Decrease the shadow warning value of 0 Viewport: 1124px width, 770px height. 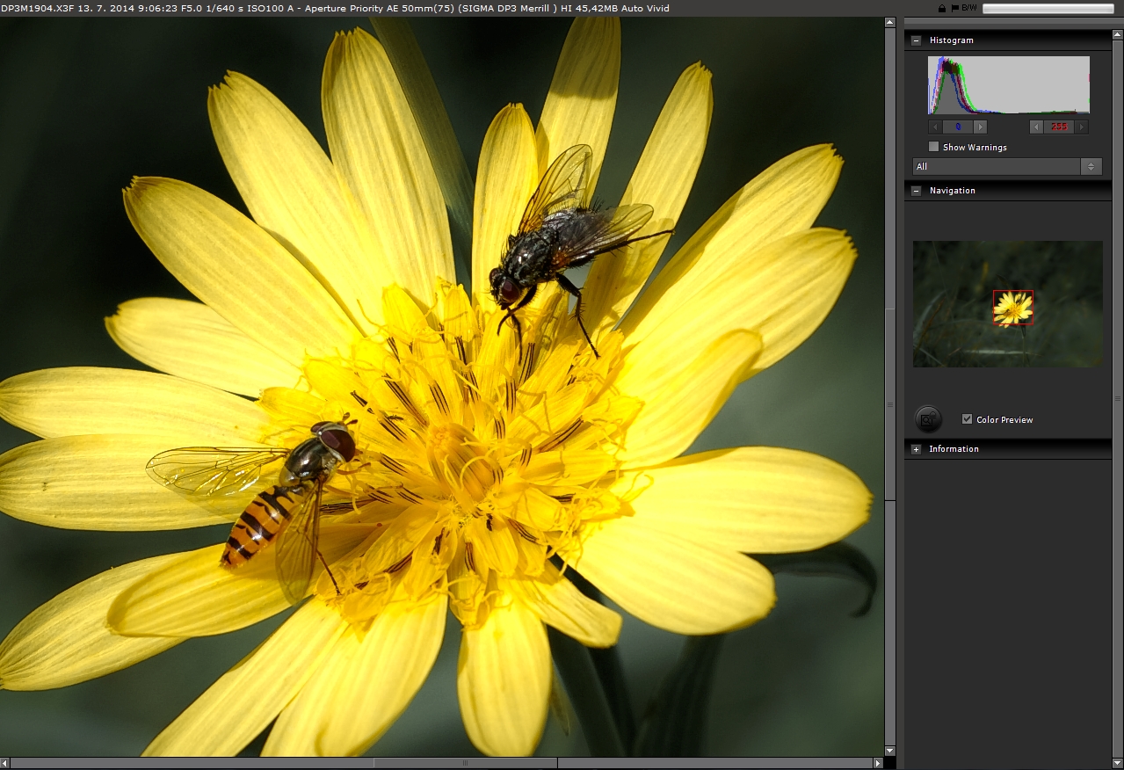click(x=935, y=127)
